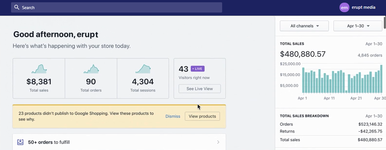Click the vertical scrollbar on the right panel
The height and width of the screenshot is (150, 386).
click(384, 22)
